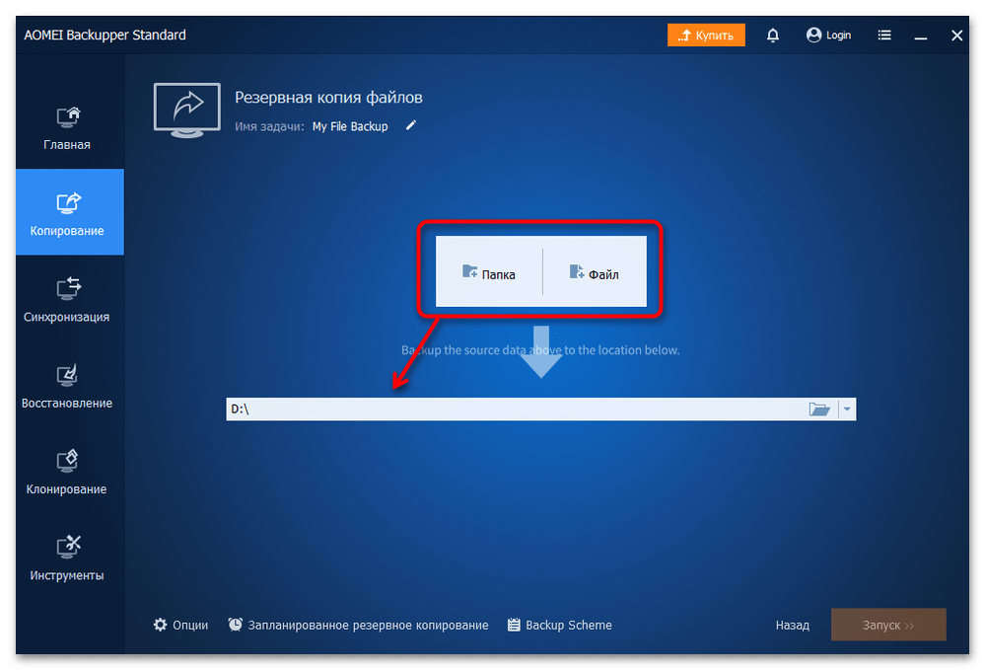This screenshot has height=670, width=985.
Task: Edit task name with pencil icon
Action: point(411,125)
